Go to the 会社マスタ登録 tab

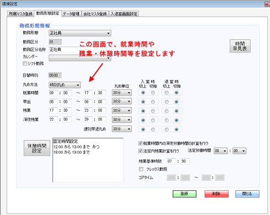95,14
